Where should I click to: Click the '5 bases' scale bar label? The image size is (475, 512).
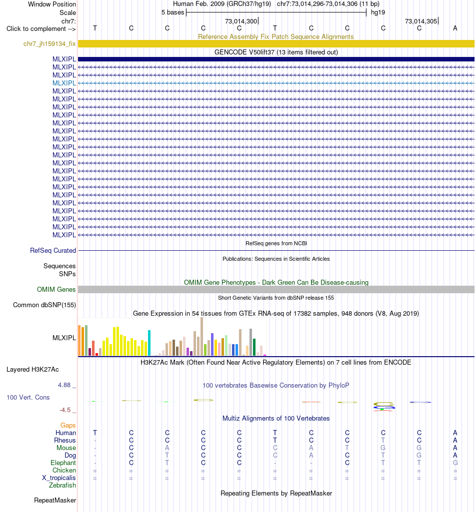pos(172,12)
